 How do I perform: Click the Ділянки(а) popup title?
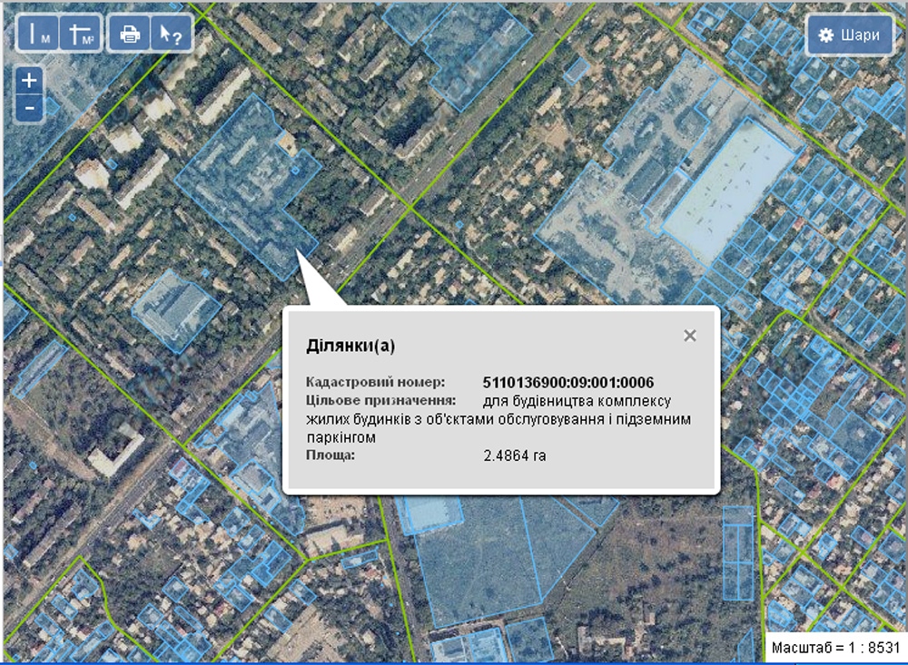click(x=350, y=346)
